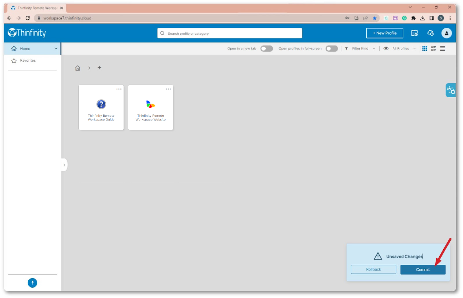
Task: Open options menu for Workspace Website card
Action: click(x=168, y=89)
